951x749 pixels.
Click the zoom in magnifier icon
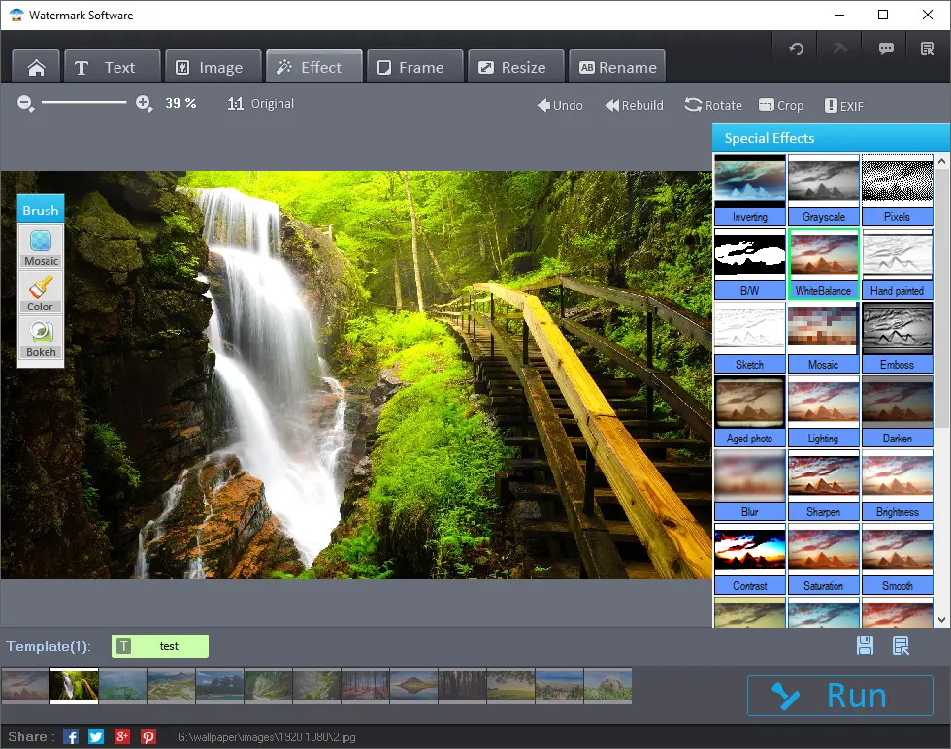tap(144, 103)
